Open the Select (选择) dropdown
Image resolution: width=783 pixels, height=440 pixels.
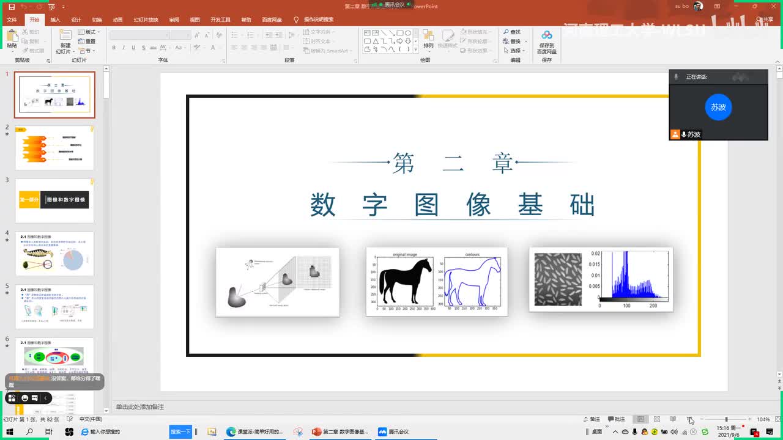513,51
